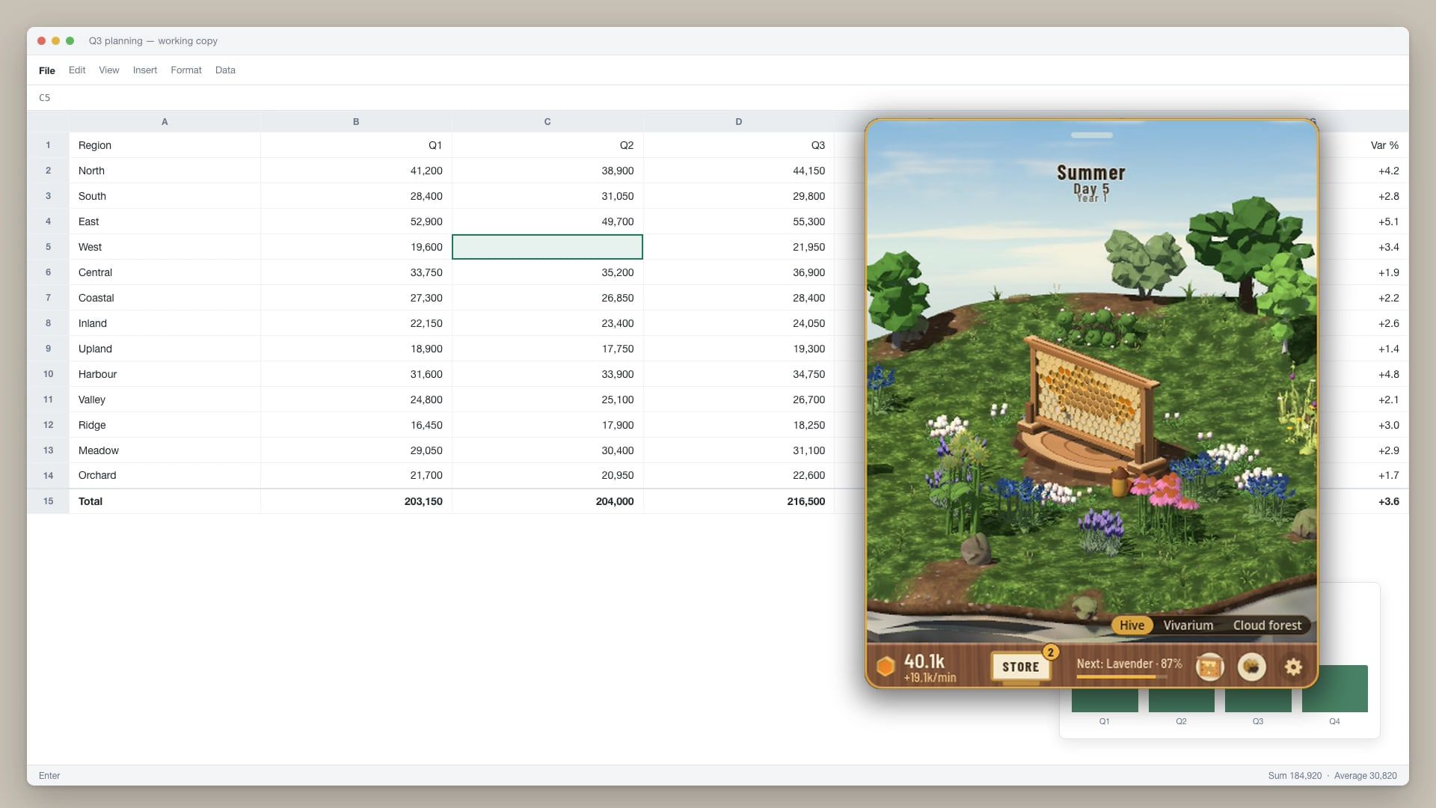The image size is (1436, 808).
Task: Switch to the Hive tab
Action: click(1132, 625)
